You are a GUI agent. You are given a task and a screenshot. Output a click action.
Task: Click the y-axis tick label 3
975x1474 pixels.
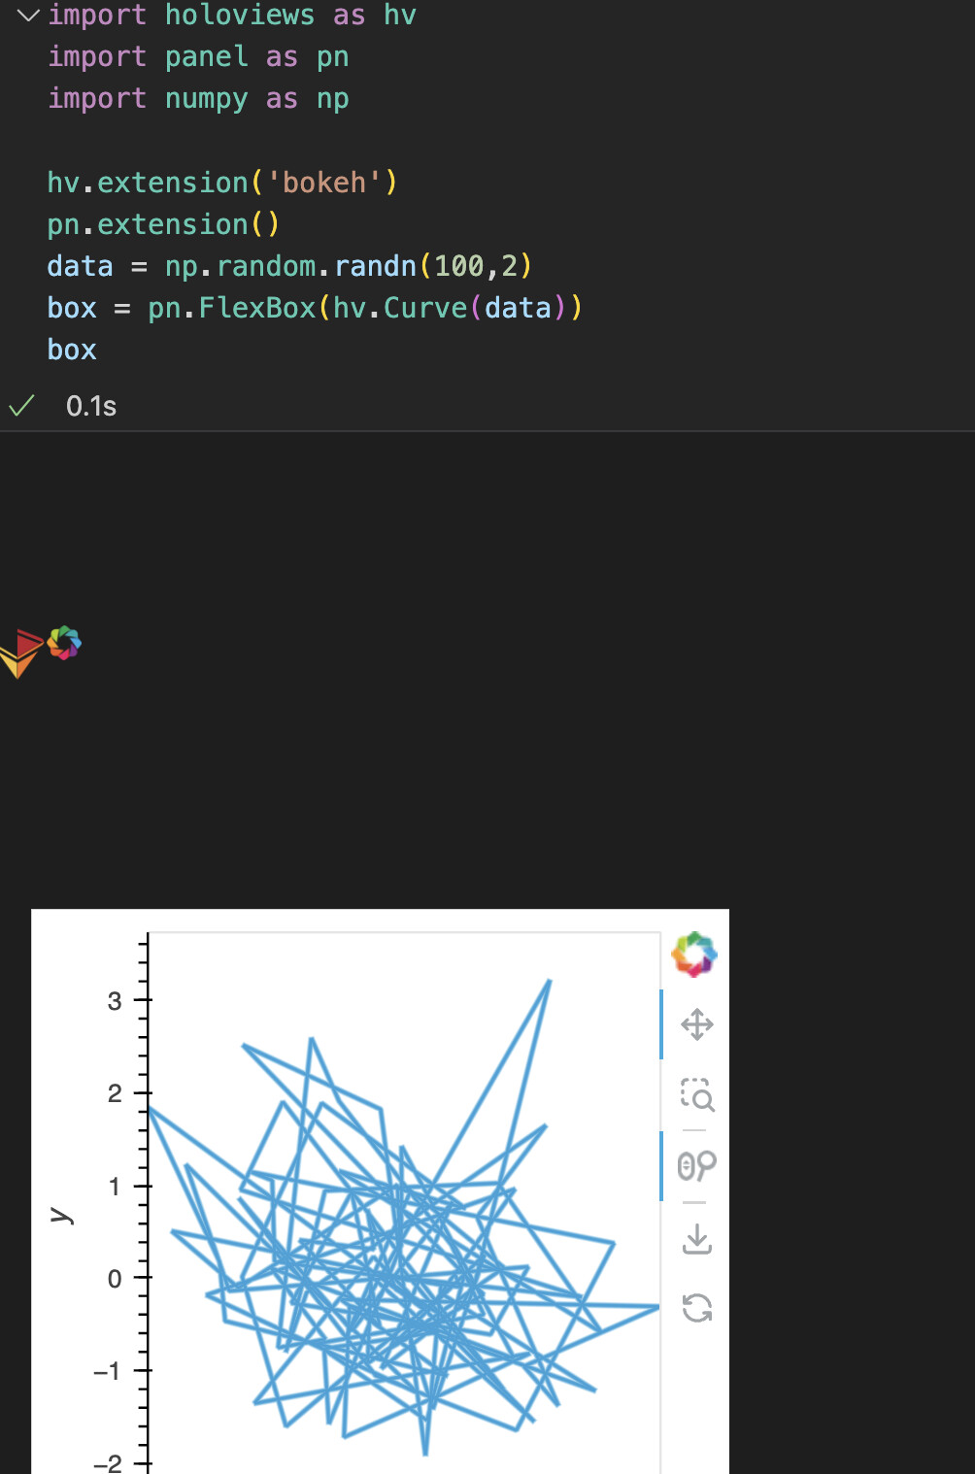tap(115, 1000)
